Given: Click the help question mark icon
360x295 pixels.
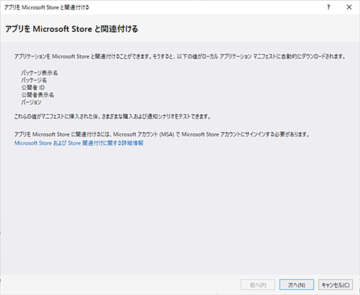Looking at the screenshot, I should coord(329,7).
